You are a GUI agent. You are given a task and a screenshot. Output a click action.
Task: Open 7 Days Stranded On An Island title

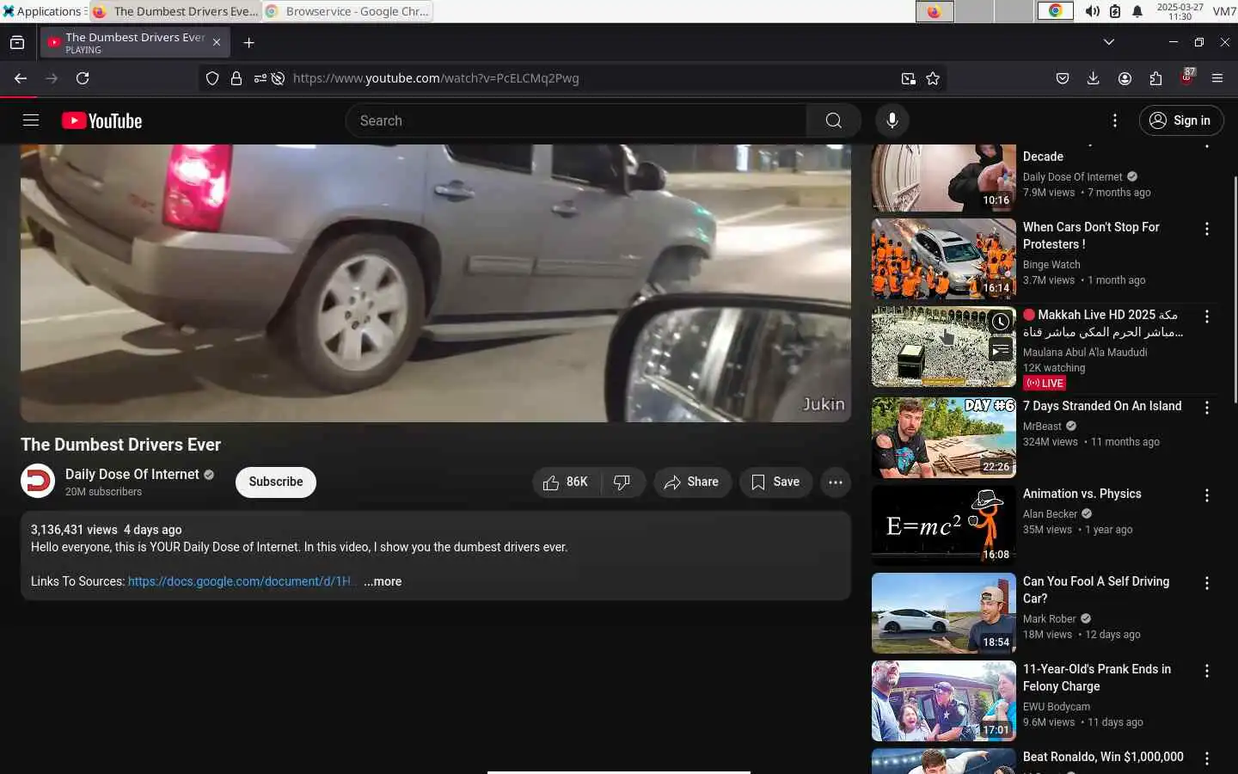[1102, 406]
